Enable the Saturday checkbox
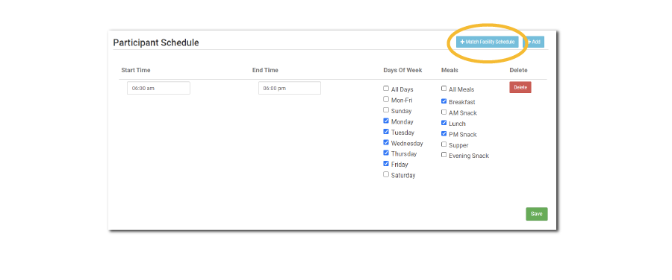 coord(386,174)
